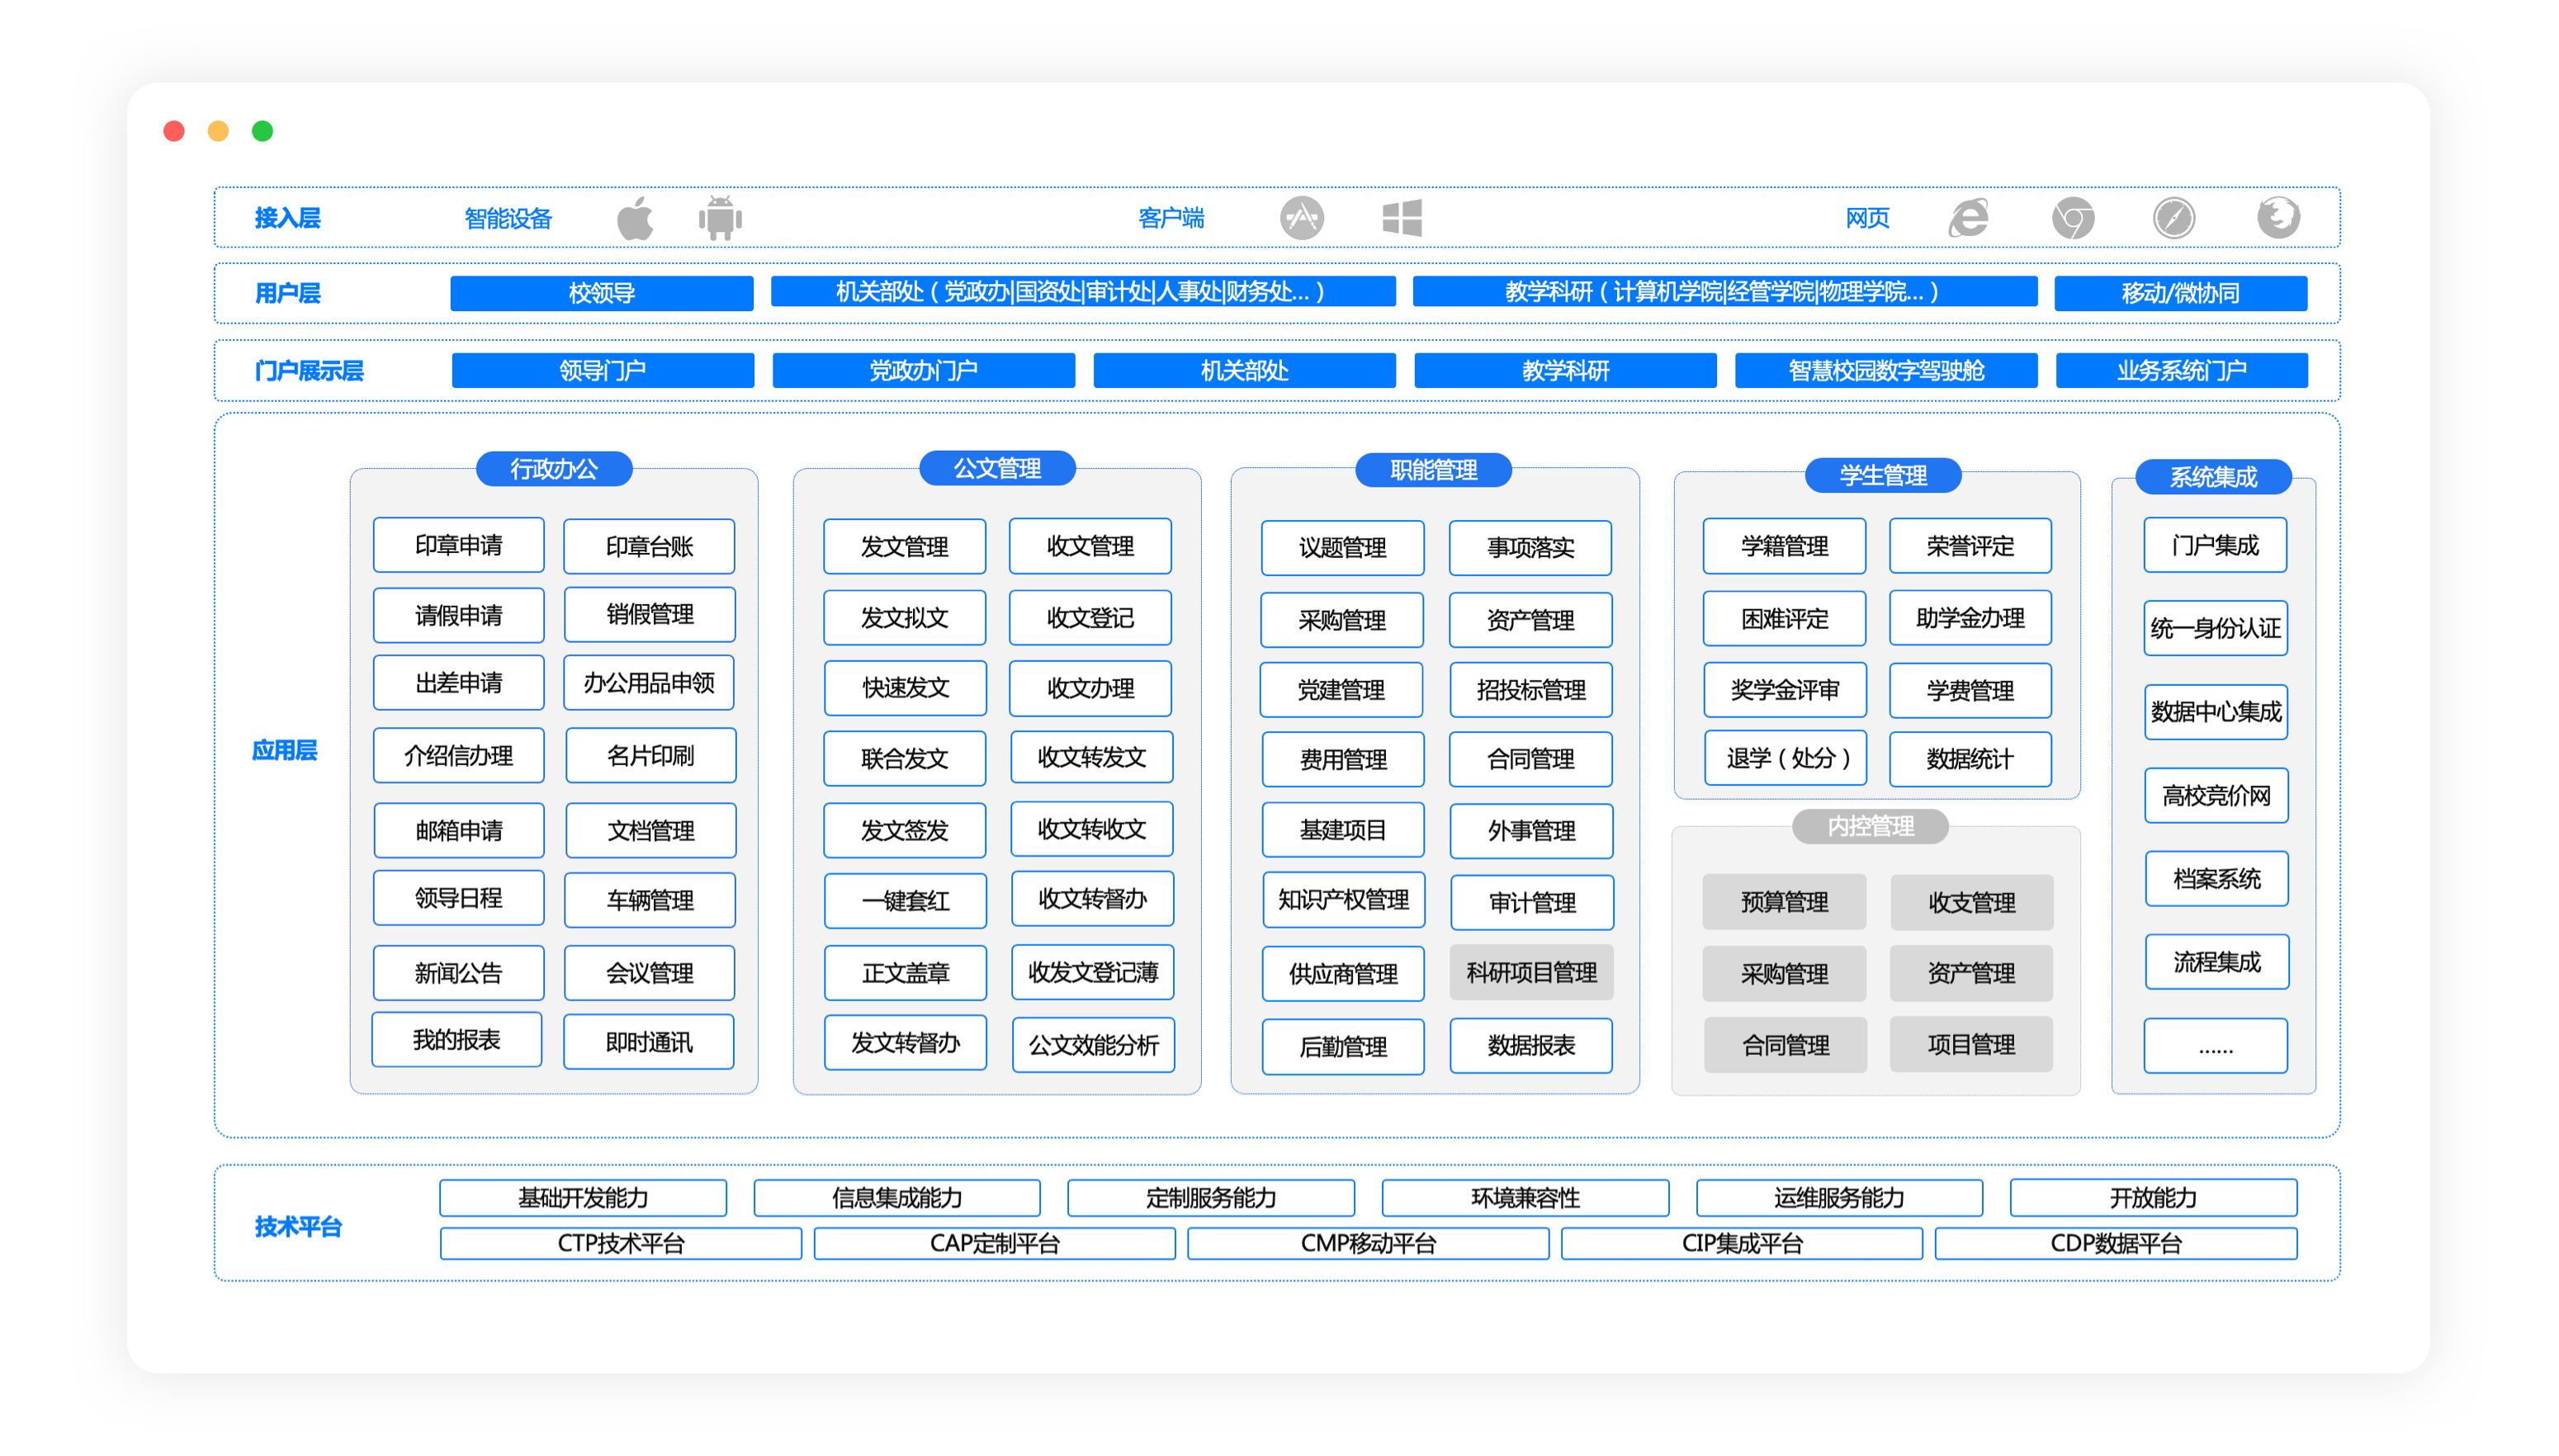Viewport: 2559px width, 1456px height.
Task: Open the grey 科研项目管理 module
Action: (1531, 972)
